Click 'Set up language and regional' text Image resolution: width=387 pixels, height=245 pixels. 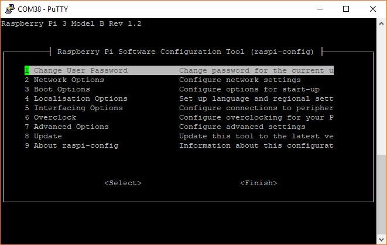(245, 98)
